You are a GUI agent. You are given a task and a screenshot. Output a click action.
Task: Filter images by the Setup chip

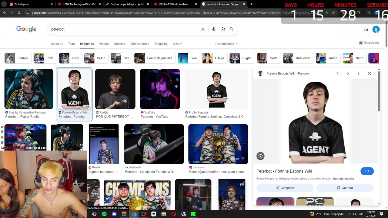pos(96,58)
